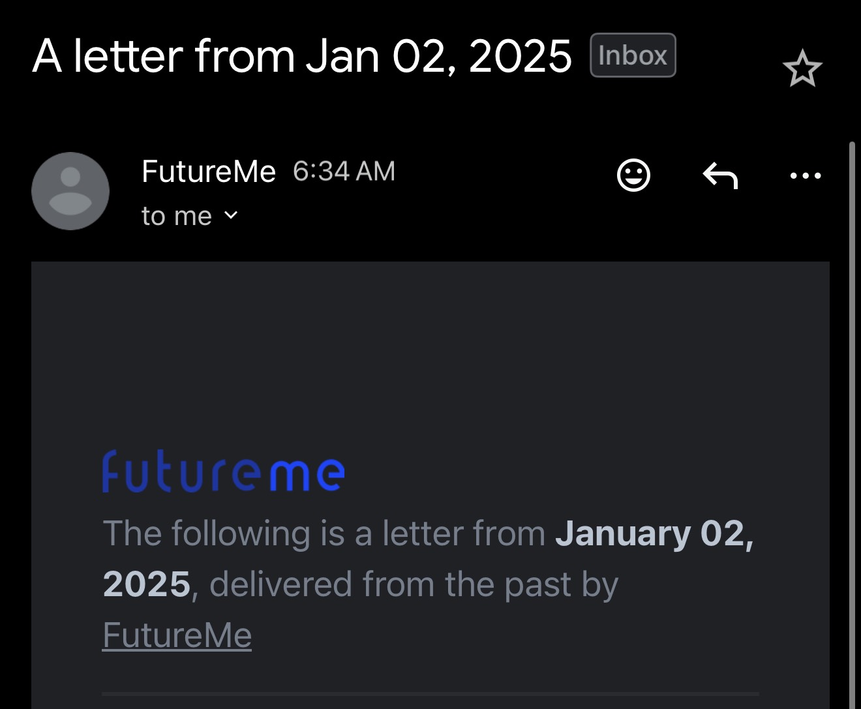Click the Inbox label tag
861x709 pixels.
point(632,55)
